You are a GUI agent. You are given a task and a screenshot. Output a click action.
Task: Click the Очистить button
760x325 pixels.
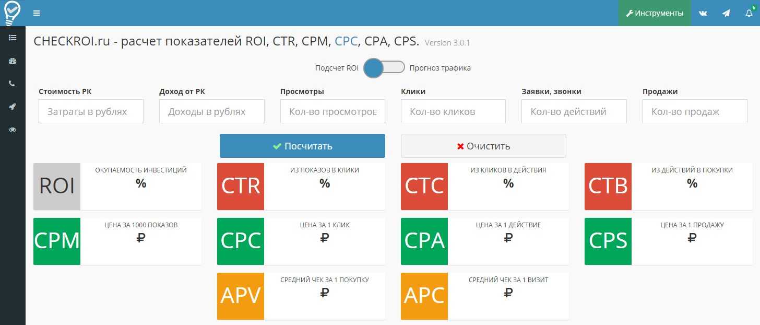[x=483, y=146]
